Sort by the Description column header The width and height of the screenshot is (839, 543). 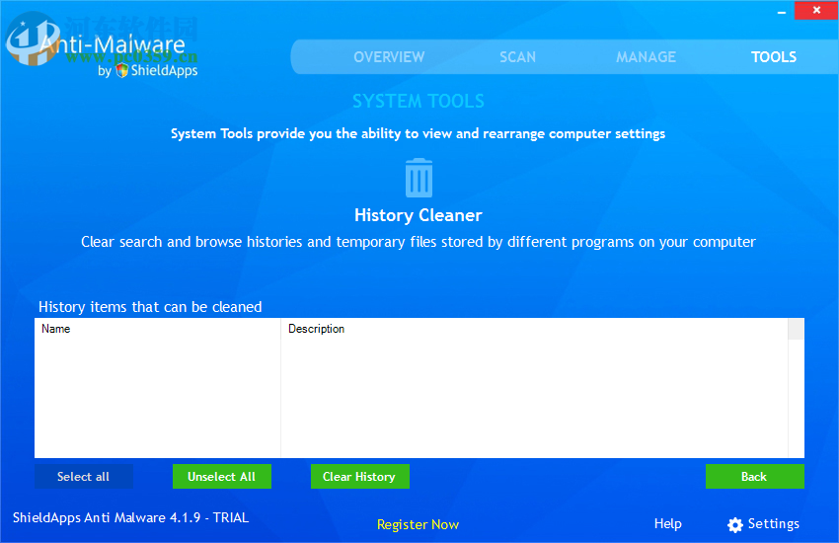tap(534, 329)
